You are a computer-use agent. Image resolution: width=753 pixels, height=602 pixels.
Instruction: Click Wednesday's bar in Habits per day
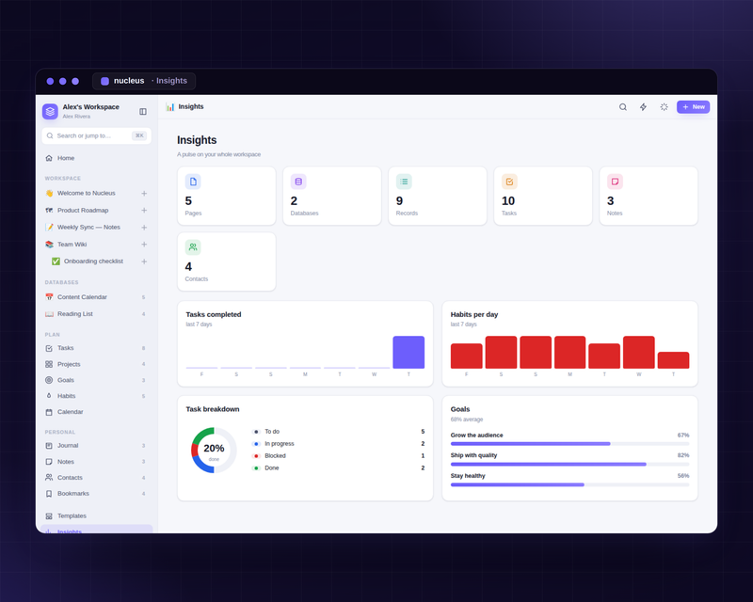[x=639, y=353]
